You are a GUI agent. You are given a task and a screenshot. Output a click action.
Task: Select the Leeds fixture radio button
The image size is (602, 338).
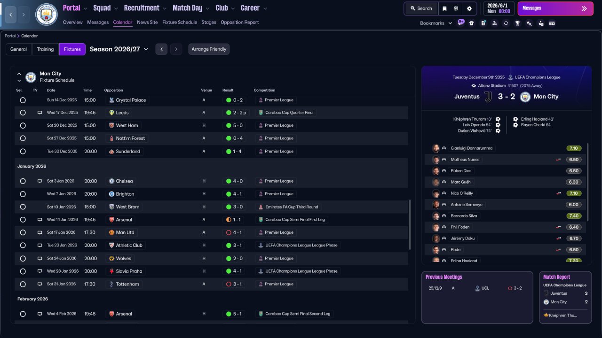[x=23, y=113]
